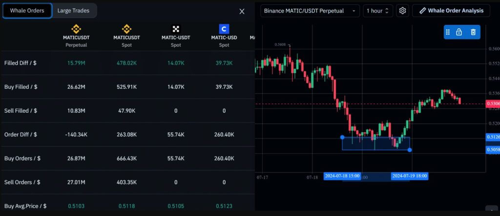
Task: Click the 525.91K buy filled value
Action: [x=126, y=87]
